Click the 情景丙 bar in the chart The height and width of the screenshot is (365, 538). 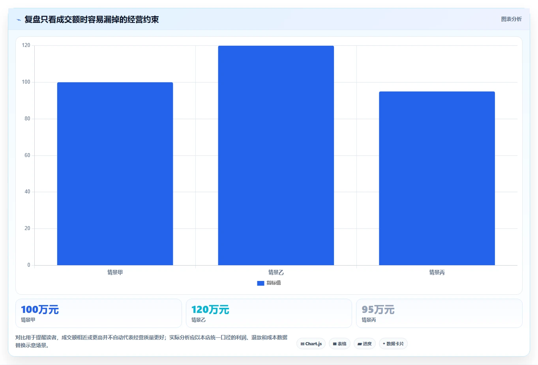click(x=437, y=178)
